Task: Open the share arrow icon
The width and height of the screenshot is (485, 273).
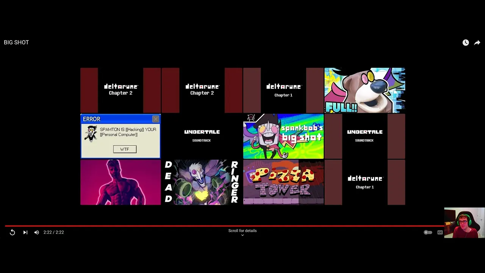Action: 477,43
